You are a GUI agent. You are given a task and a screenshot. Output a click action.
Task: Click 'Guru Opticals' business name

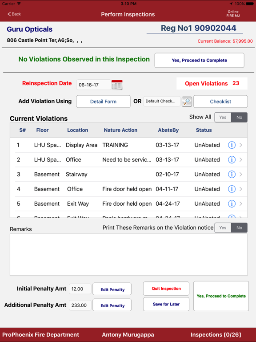pos(30,29)
